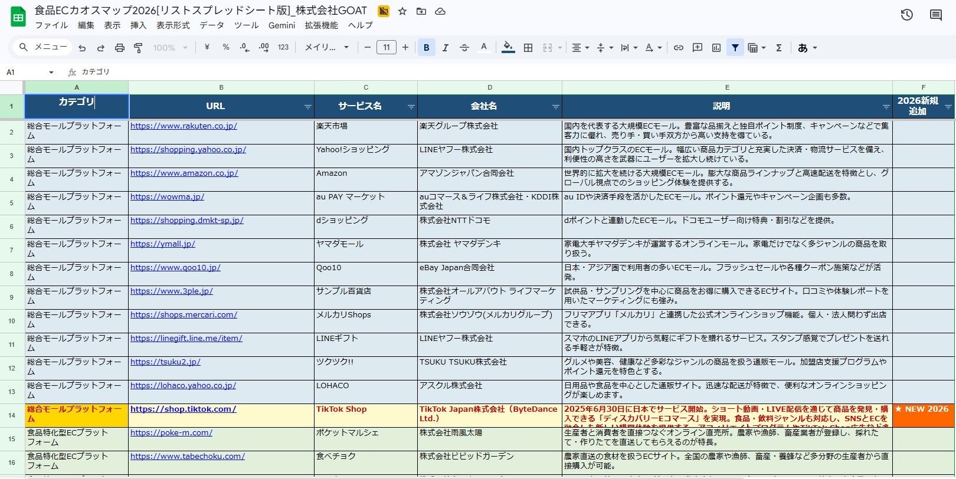Insert a link
Image resolution: width=956 pixels, height=479 pixels.
(679, 48)
